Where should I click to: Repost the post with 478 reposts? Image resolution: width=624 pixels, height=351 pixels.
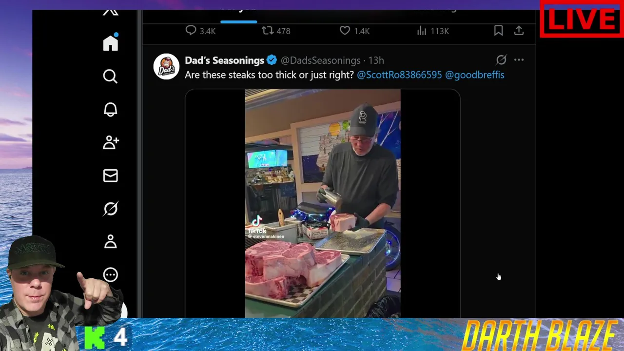268,31
